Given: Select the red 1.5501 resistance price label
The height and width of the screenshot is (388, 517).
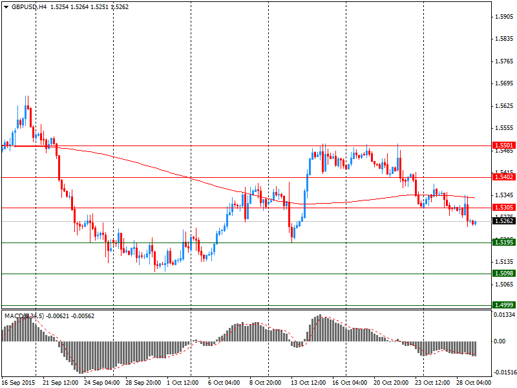Looking at the screenshot, I should click(504, 145).
